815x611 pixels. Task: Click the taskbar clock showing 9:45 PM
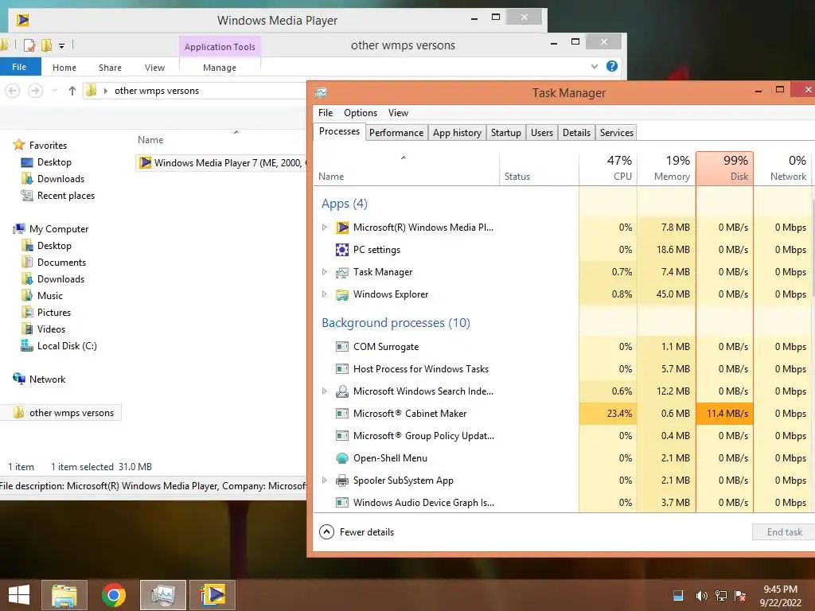click(780, 596)
